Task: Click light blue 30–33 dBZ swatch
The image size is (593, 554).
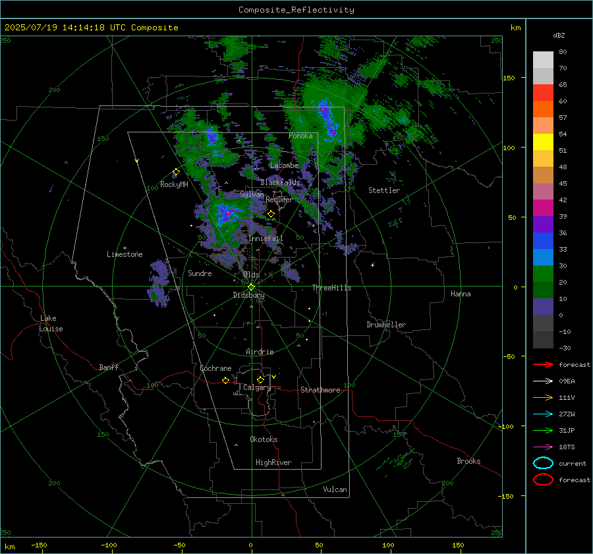Action: (543, 257)
